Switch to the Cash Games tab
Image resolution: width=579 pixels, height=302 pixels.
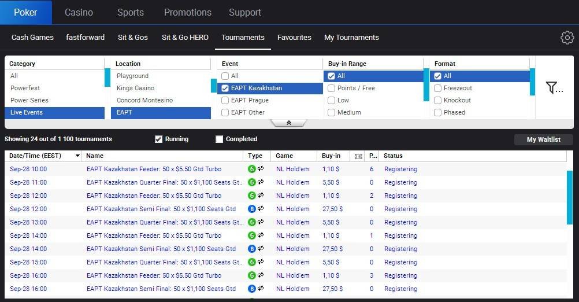[x=32, y=38]
